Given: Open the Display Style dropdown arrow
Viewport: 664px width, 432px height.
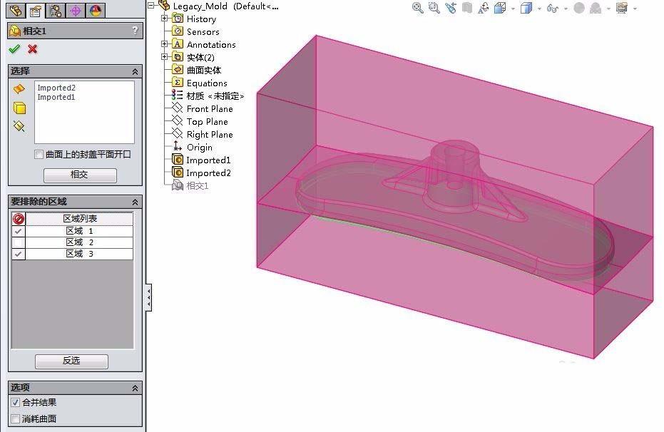Looking at the screenshot, I should [540, 9].
